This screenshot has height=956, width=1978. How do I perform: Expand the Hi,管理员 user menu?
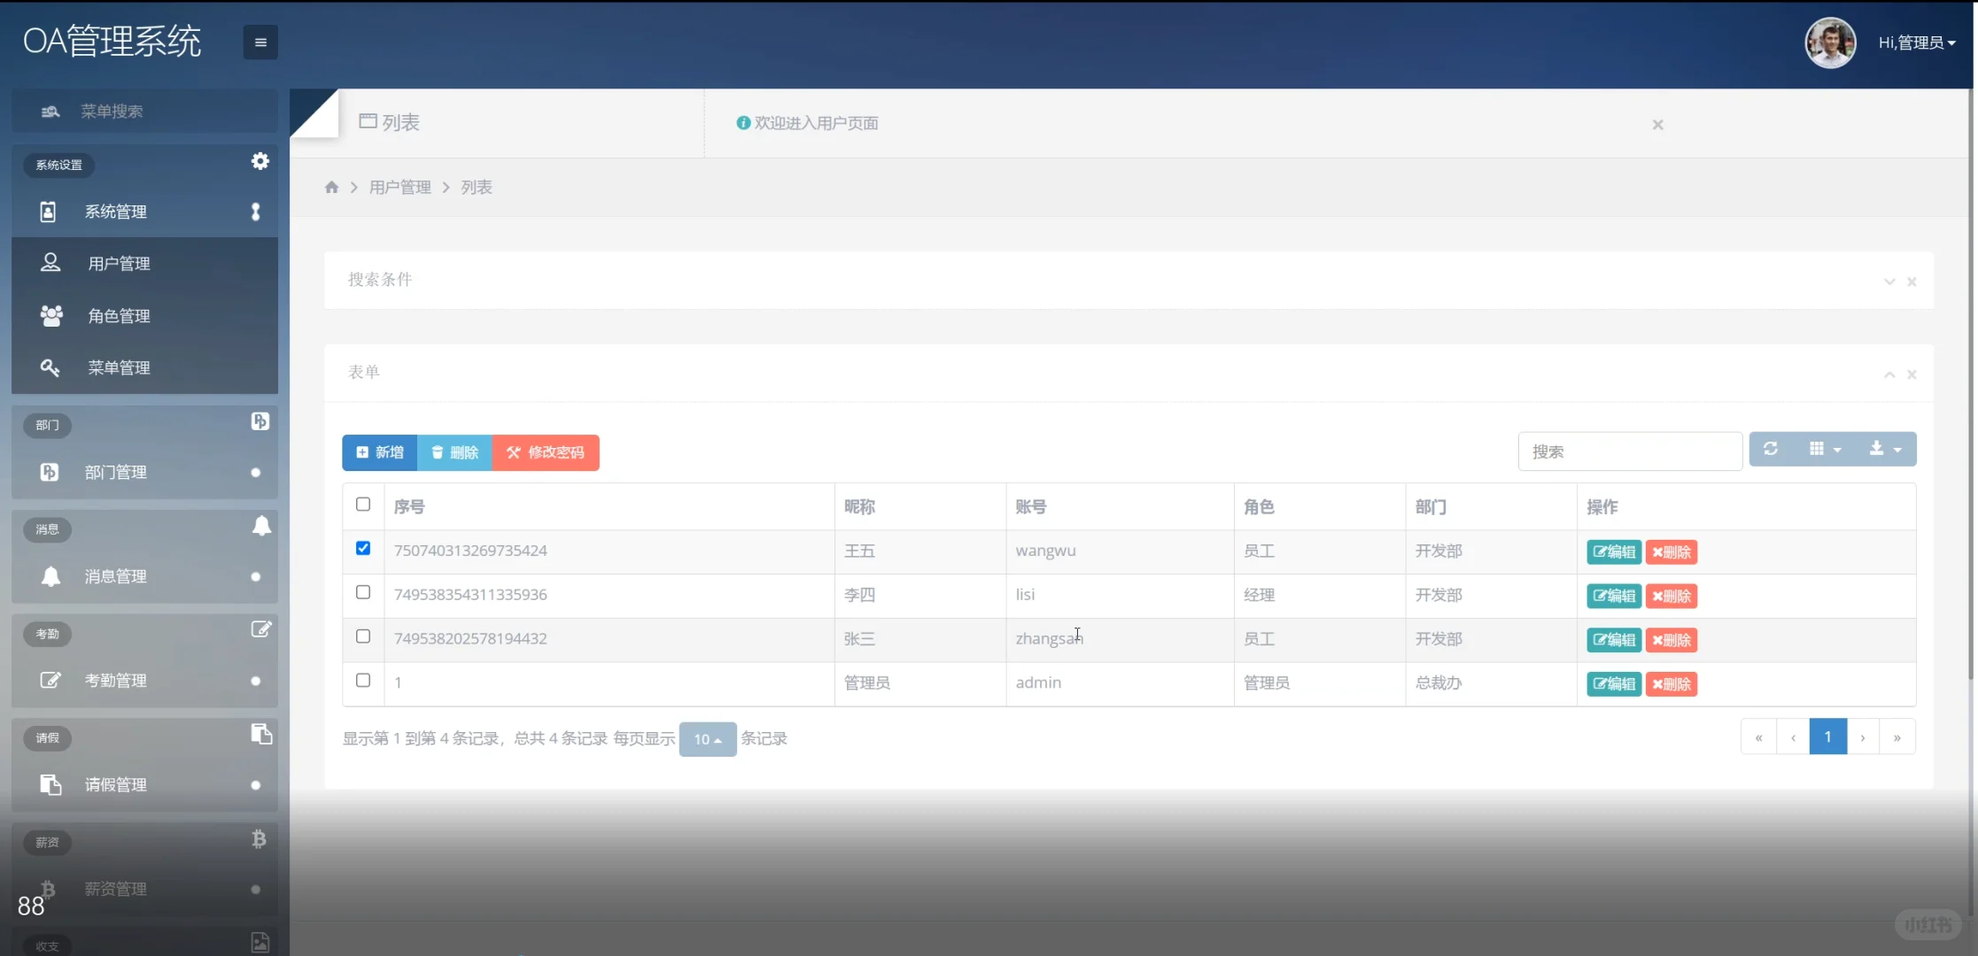[x=1917, y=42]
